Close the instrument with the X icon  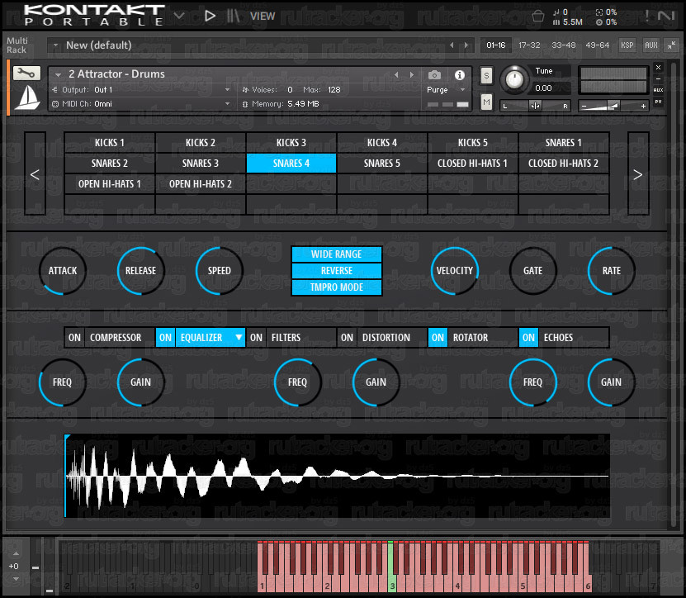click(658, 68)
